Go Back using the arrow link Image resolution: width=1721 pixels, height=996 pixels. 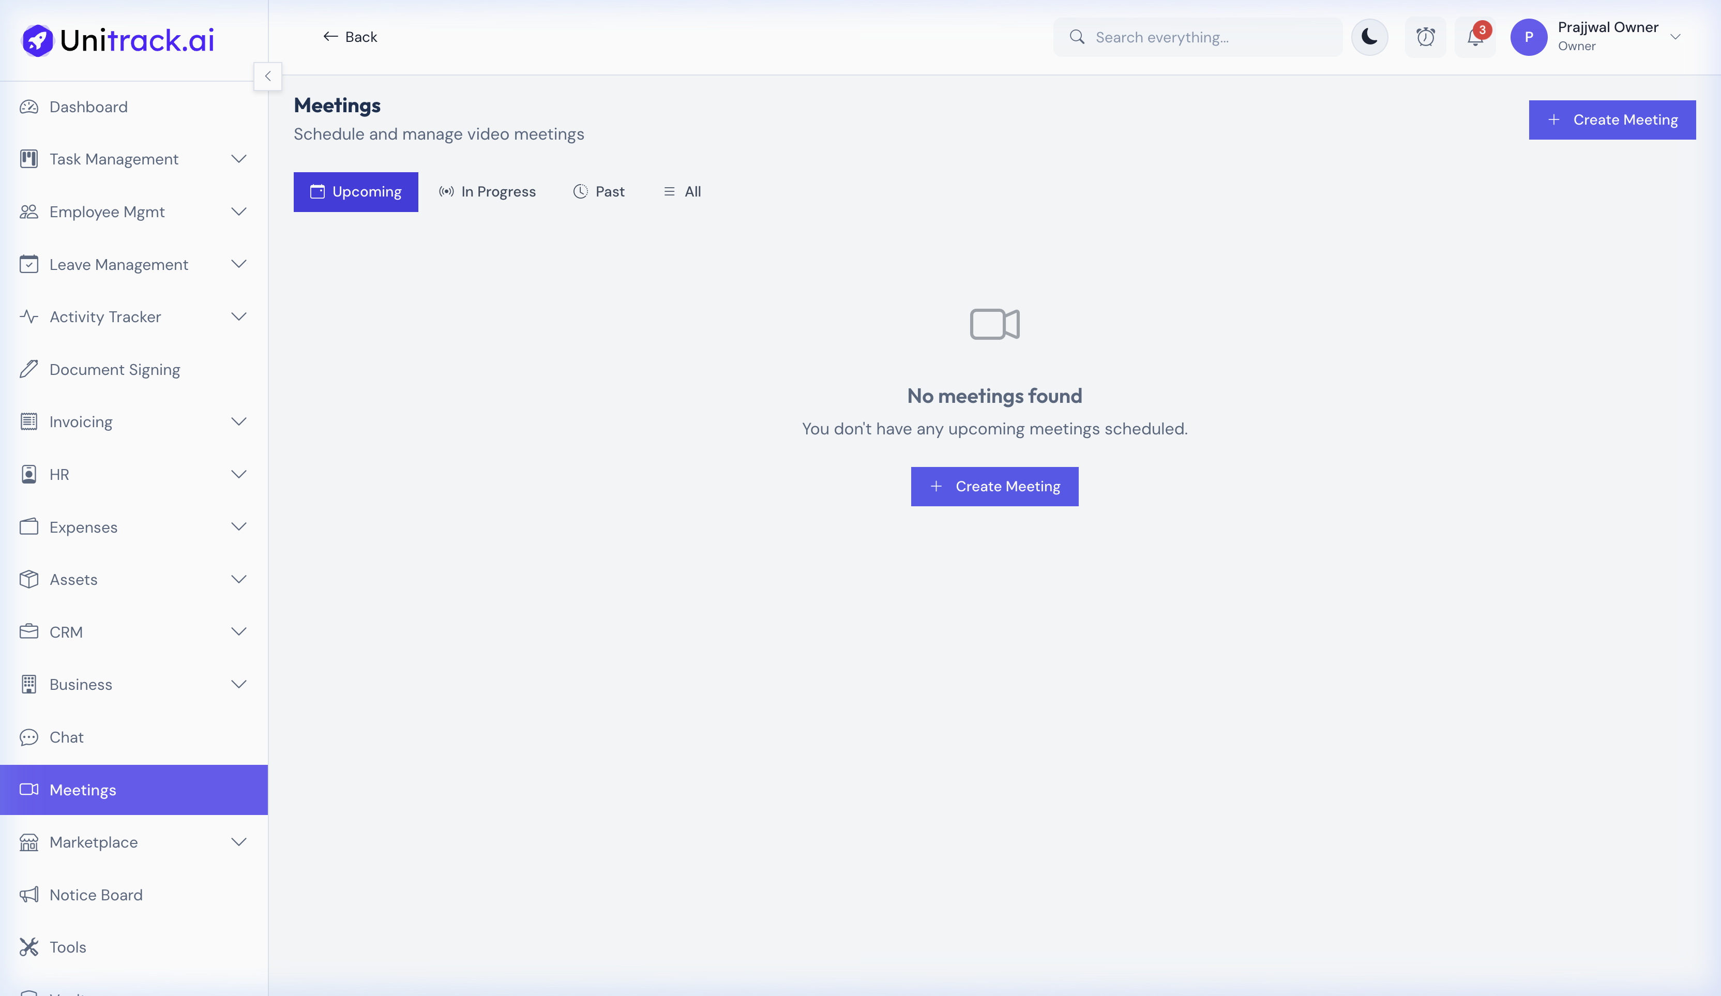[x=350, y=37]
